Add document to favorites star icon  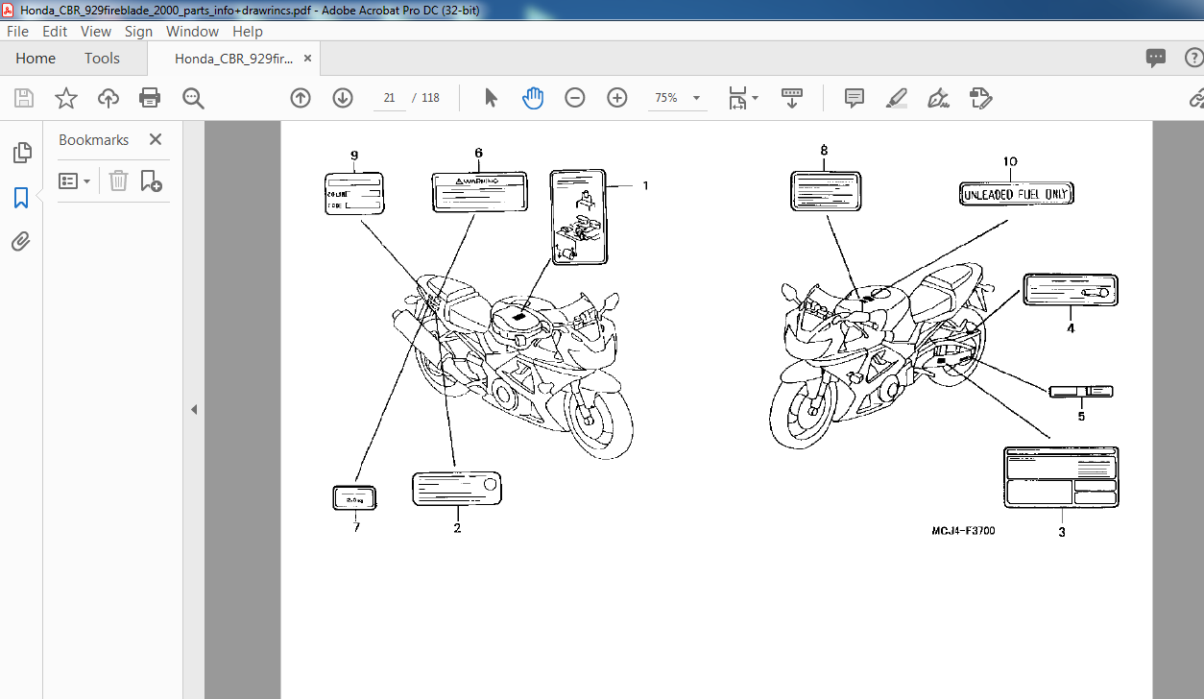pyautogui.click(x=66, y=98)
